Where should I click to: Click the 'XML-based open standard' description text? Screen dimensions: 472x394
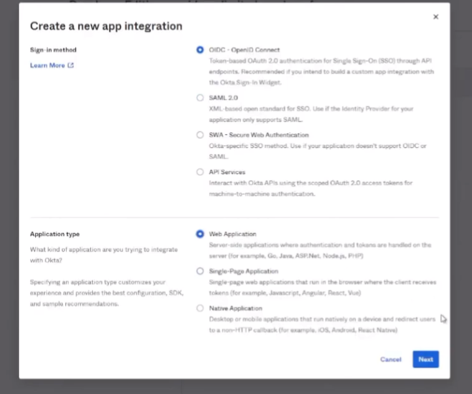(311, 114)
